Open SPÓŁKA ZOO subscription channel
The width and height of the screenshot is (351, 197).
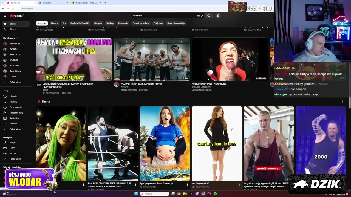coord(15,55)
